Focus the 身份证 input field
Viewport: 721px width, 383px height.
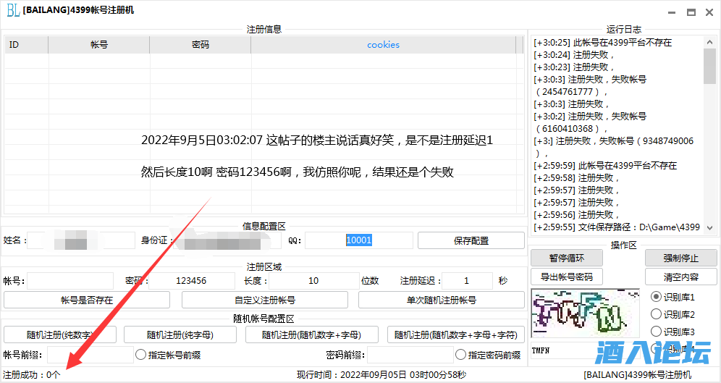(x=227, y=240)
